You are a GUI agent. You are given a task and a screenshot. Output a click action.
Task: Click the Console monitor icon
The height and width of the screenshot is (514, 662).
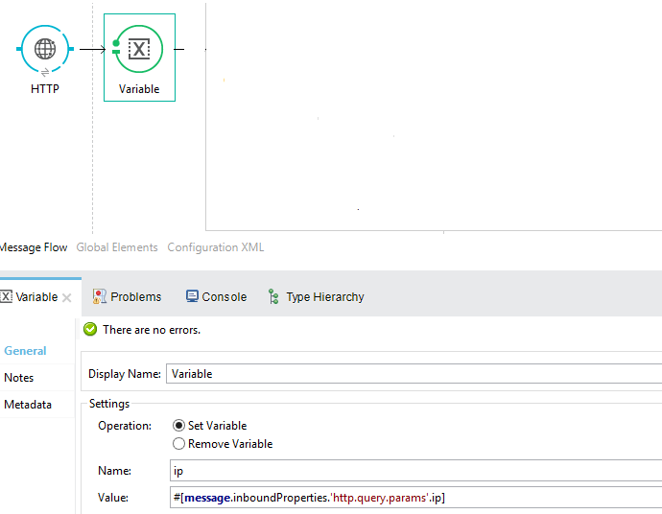coord(192,296)
